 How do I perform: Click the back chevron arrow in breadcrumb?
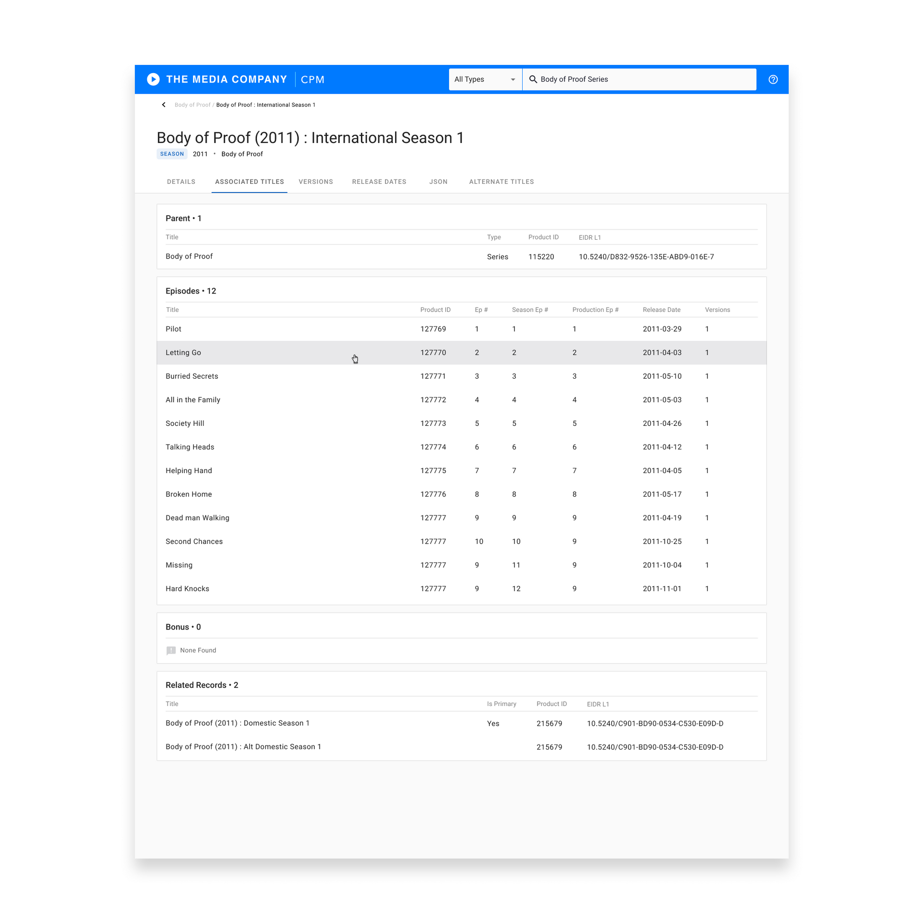[x=164, y=105]
